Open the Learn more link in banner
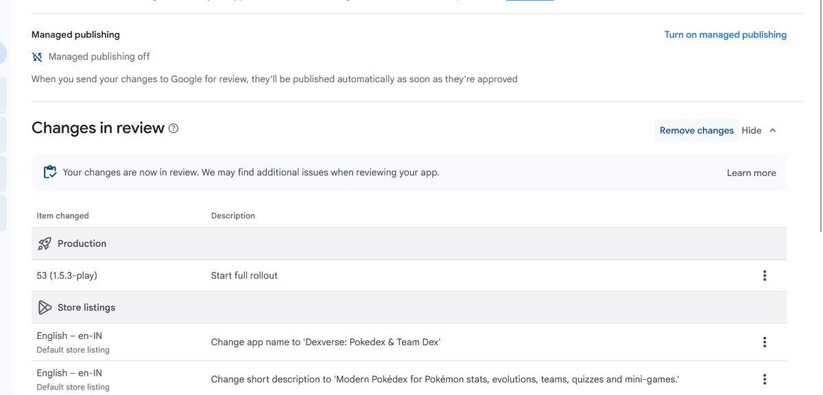This screenshot has height=395, width=823. (752, 173)
